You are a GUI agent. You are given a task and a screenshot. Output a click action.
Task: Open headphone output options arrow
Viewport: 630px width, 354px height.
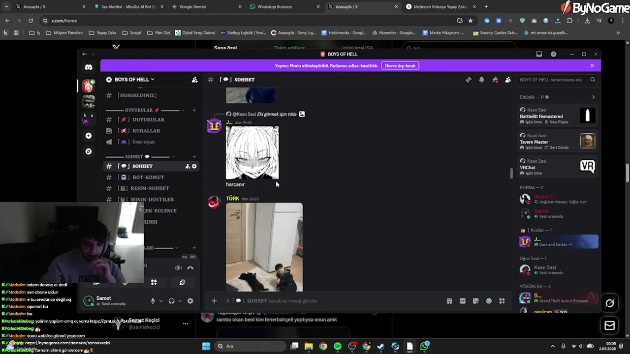pyautogui.click(x=180, y=301)
